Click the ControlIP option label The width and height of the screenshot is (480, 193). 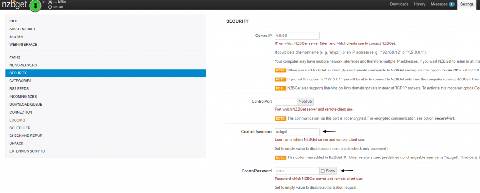(x=263, y=36)
